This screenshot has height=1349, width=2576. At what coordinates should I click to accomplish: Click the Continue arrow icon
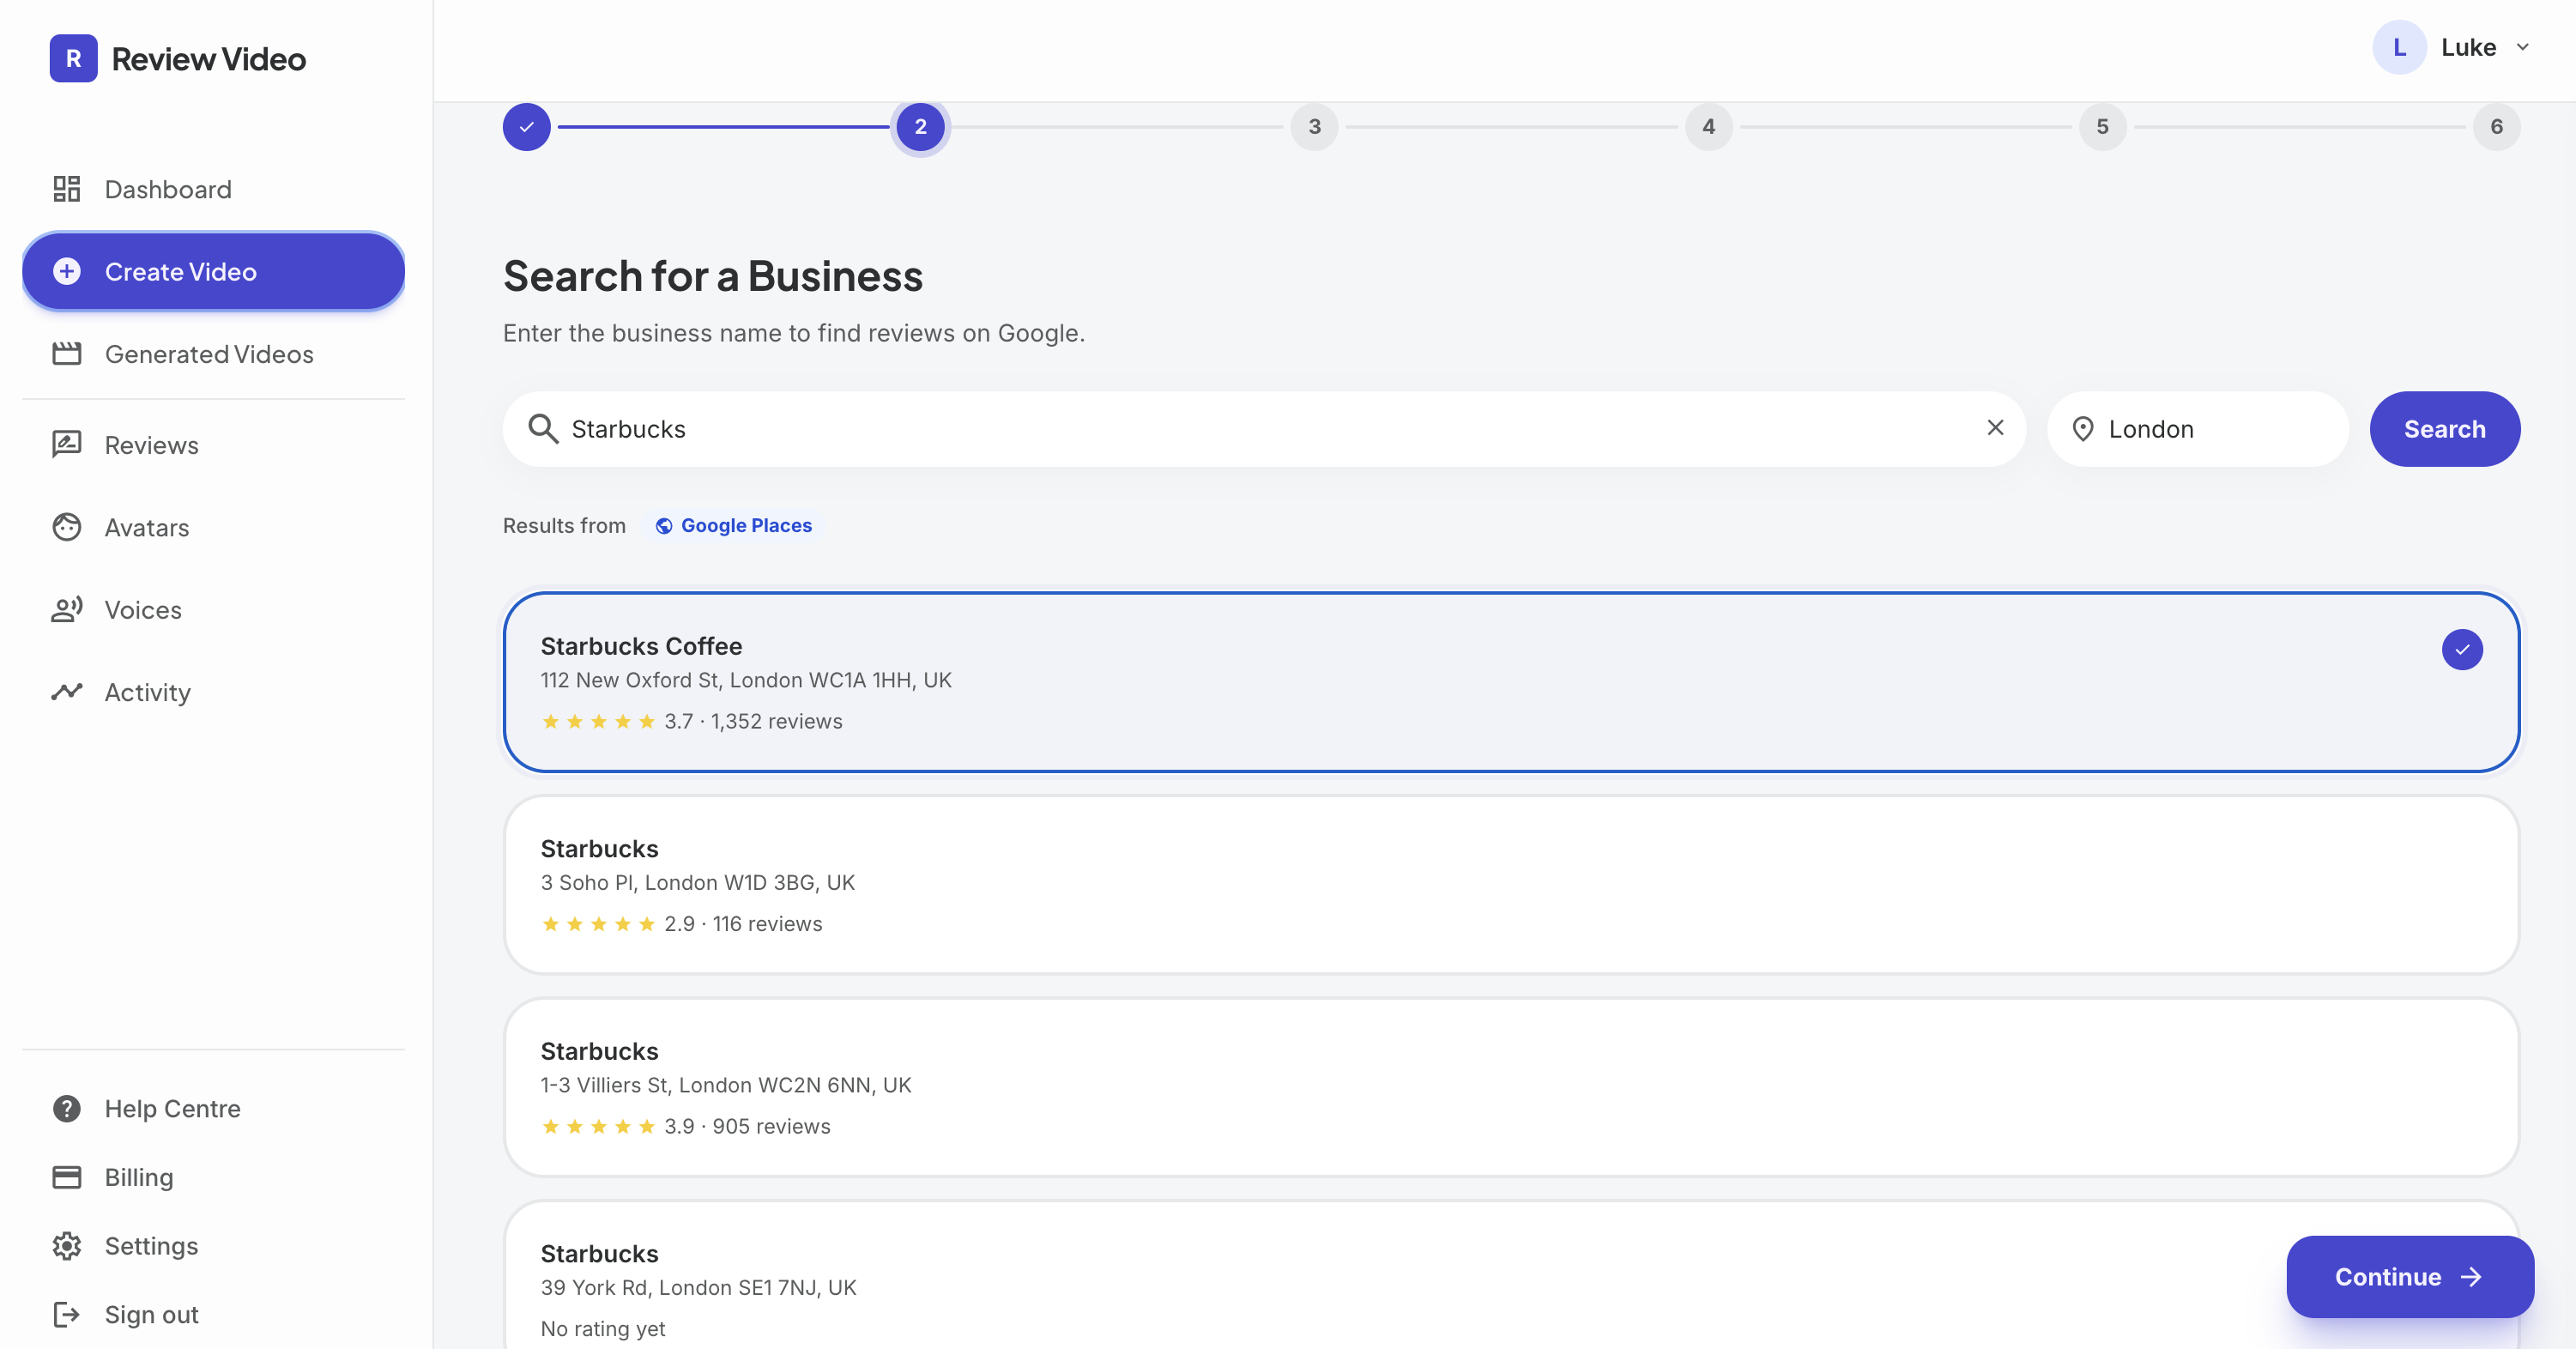click(x=2471, y=1277)
